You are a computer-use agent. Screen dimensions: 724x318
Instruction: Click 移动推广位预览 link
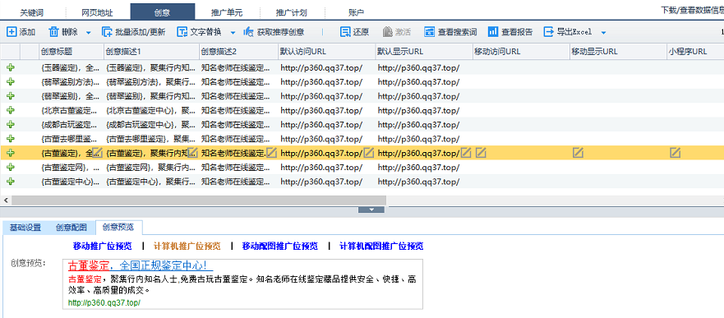click(x=103, y=246)
